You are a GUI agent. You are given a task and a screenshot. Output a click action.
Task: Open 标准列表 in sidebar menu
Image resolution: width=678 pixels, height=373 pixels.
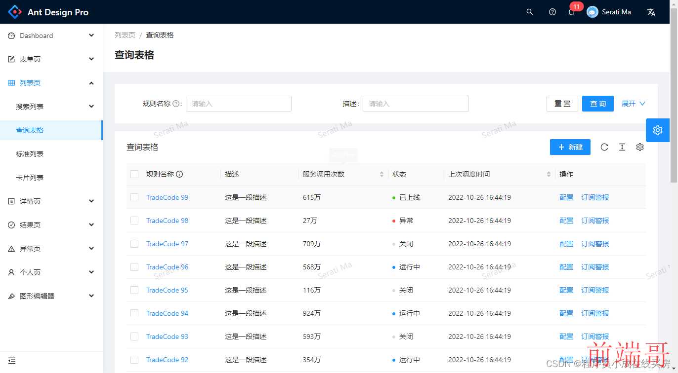[x=51, y=154]
